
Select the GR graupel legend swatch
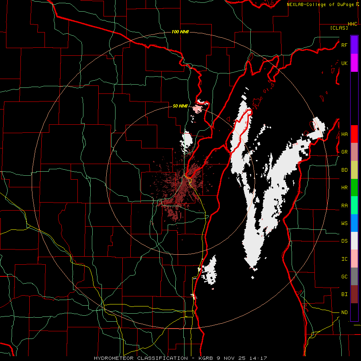(354, 152)
